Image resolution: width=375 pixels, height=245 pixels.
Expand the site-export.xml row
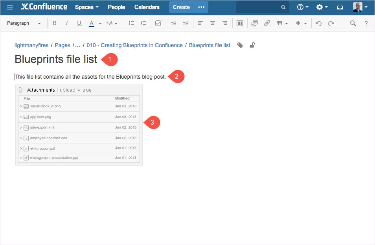coord(21,127)
